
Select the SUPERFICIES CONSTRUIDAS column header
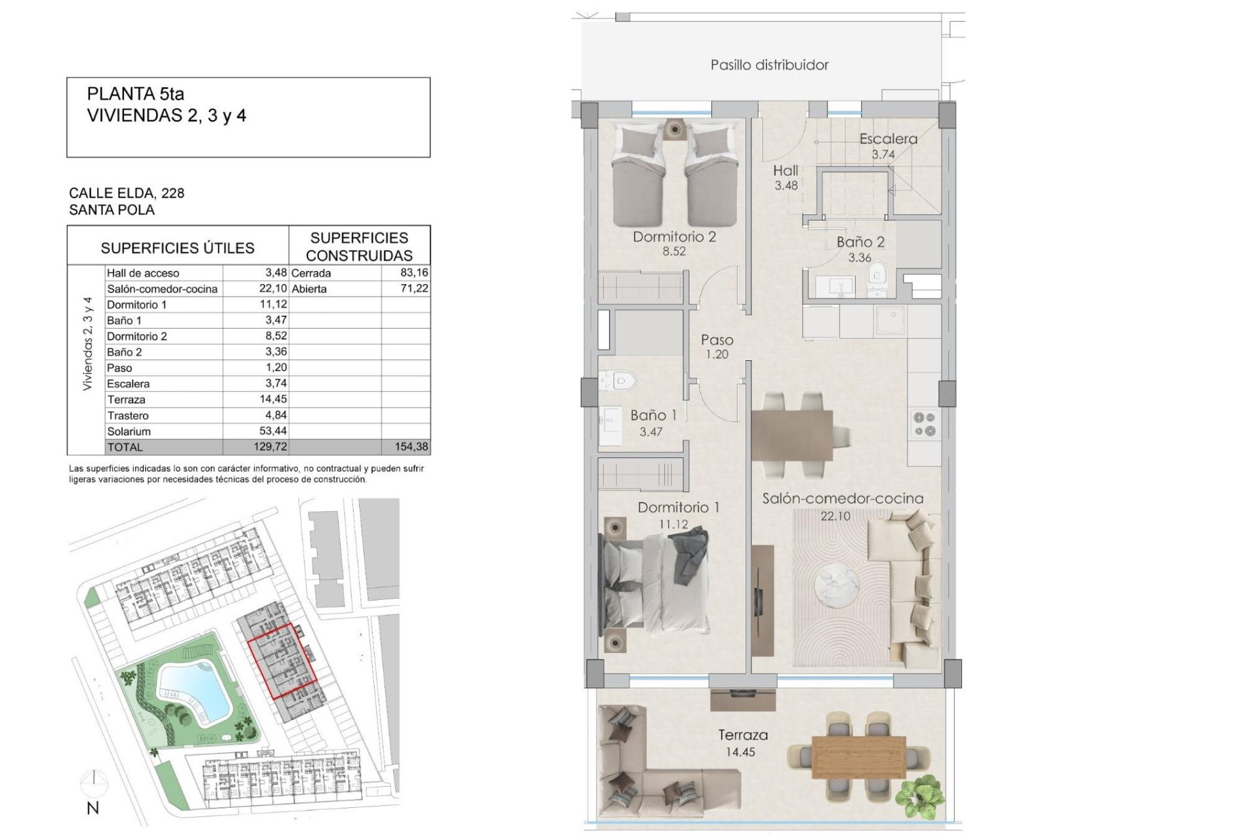(361, 246)
